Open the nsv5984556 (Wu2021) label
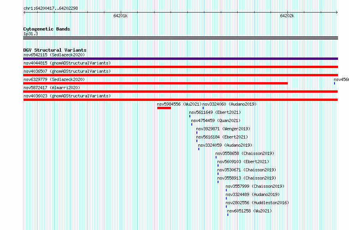Screen dimensions: 349x230 click(x=179, y=104)
